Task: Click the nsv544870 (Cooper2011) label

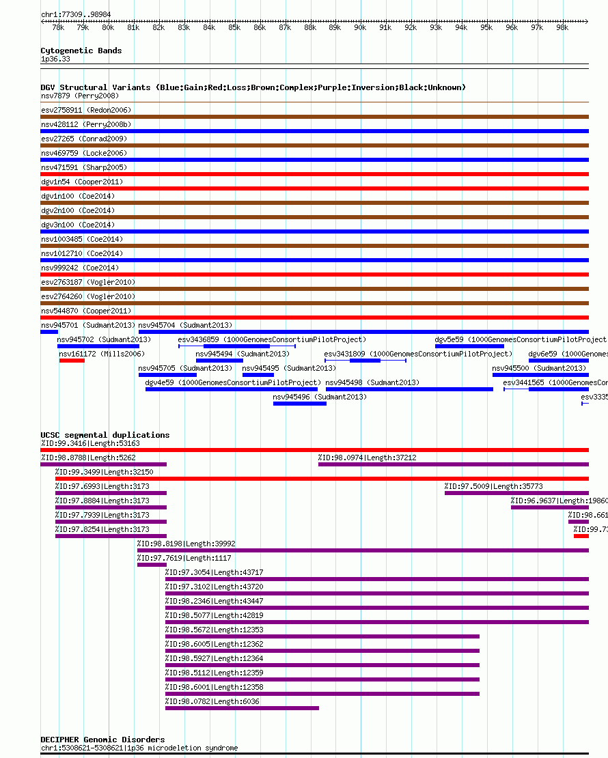Action: point(86,311)
